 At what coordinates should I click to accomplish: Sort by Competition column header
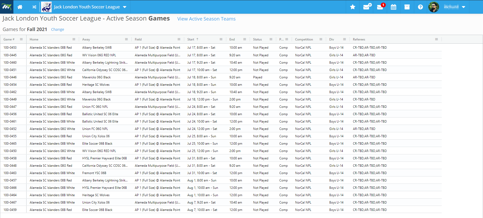[304, 39]
